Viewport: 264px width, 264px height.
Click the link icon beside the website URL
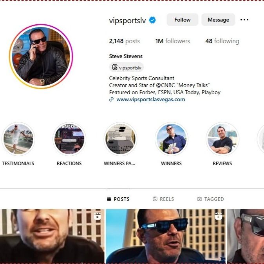coord(111,100)
